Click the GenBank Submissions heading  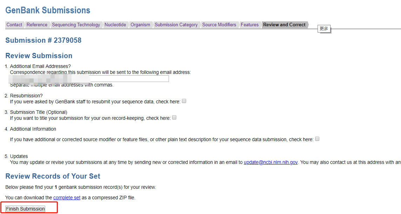[48, 10]
